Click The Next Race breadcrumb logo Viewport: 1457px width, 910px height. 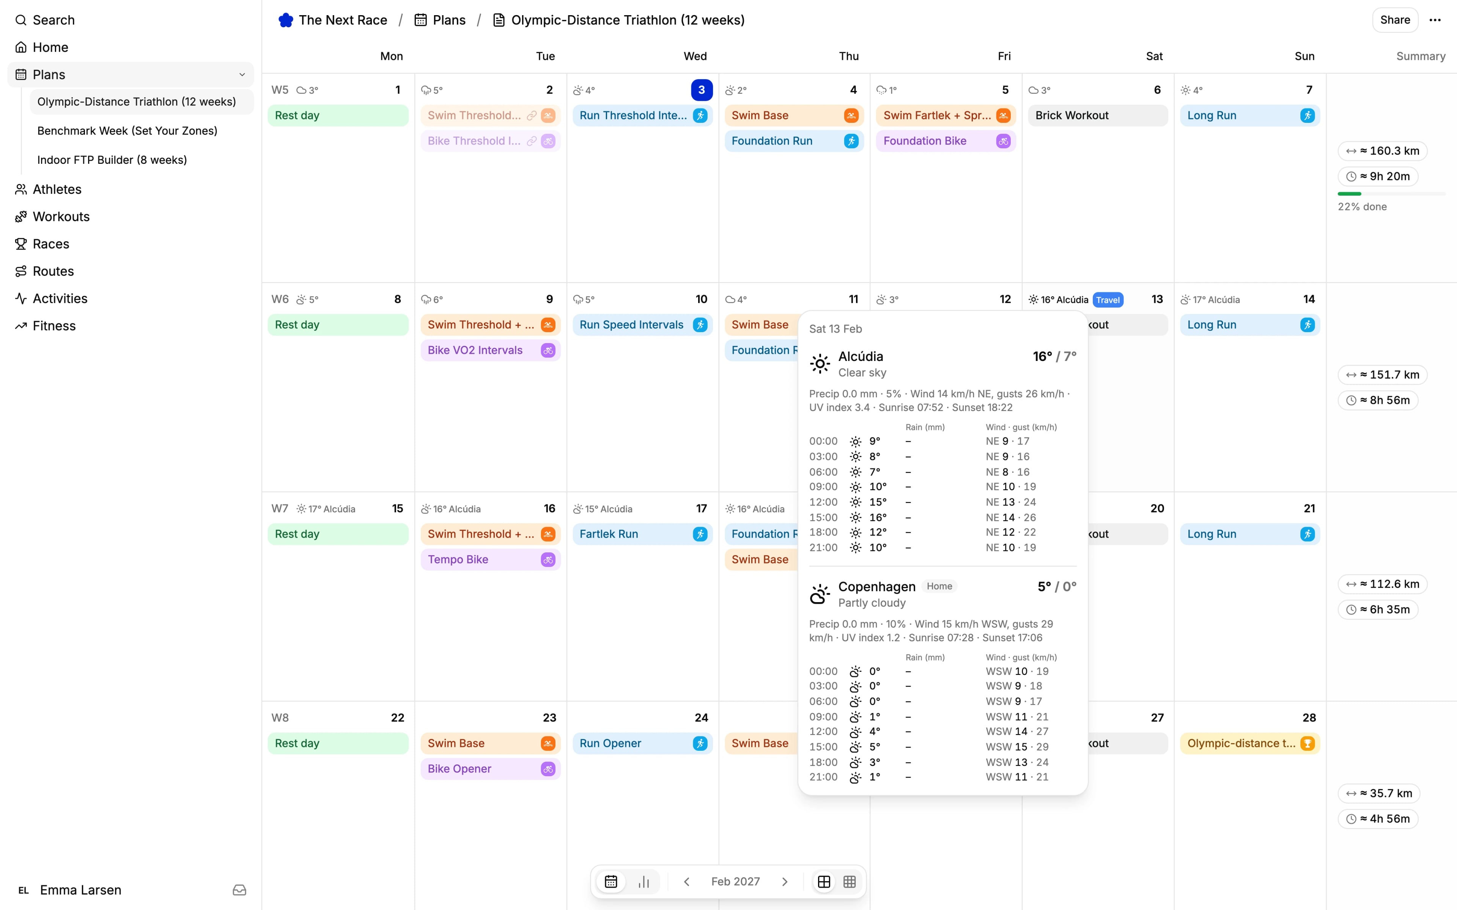285,20
